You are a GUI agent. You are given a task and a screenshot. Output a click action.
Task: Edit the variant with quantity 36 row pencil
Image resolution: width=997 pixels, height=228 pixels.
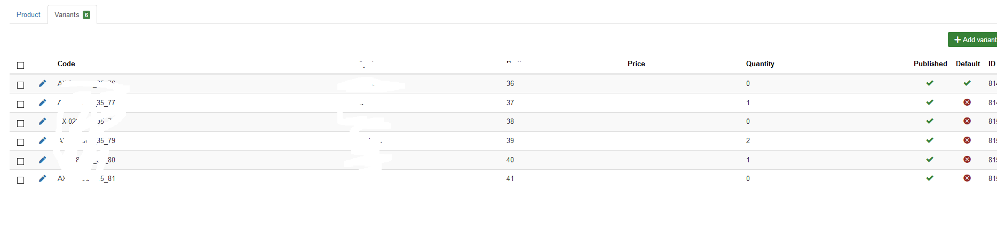point(43,83)
